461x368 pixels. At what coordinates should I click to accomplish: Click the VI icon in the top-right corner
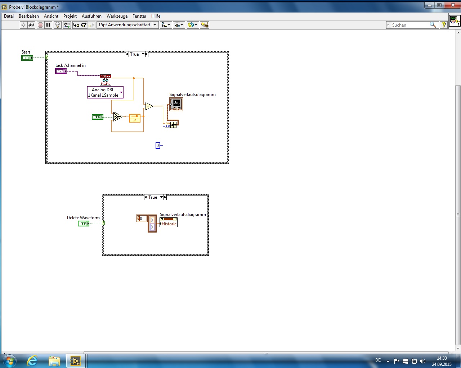(455, 20)
